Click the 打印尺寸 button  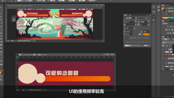(x=92, y=1)
